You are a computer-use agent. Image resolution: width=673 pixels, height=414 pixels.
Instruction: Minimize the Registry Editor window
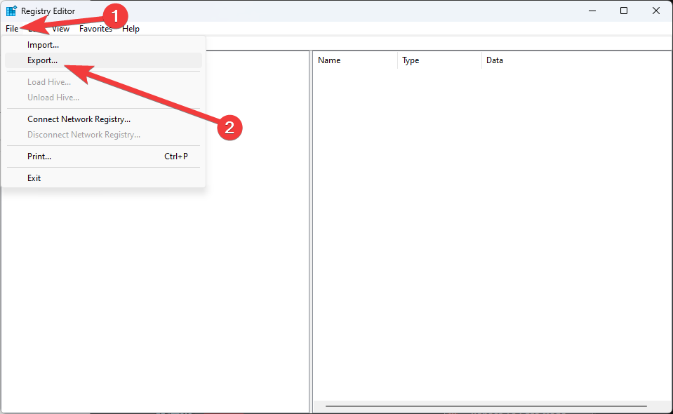tap(592, 11)
